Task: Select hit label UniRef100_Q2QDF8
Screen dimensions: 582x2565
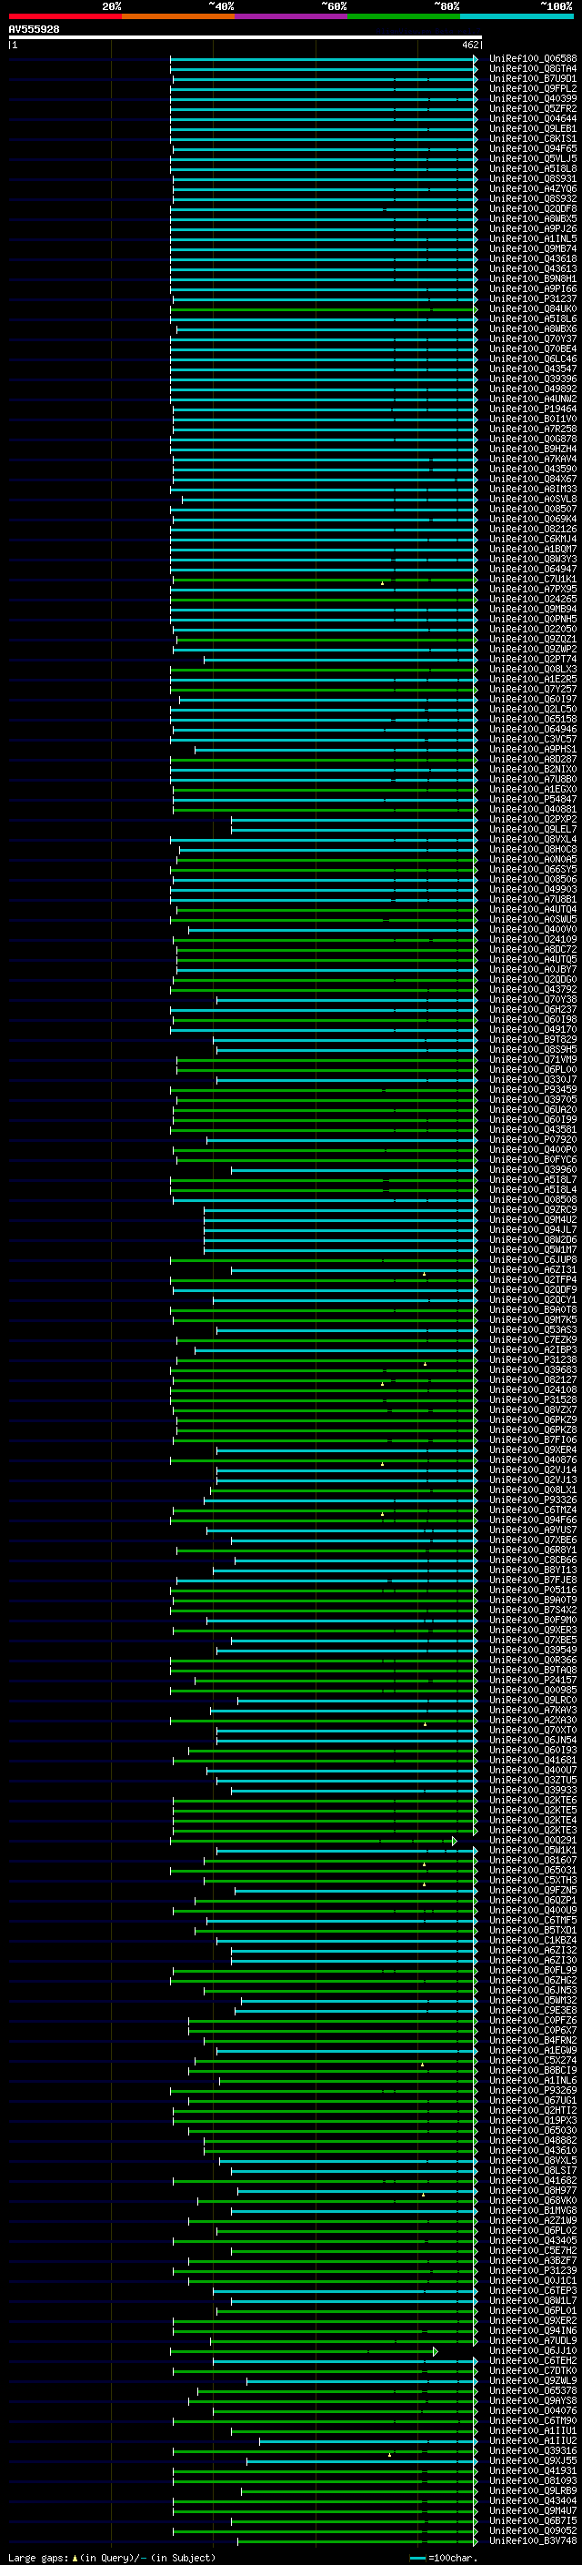Action: (x=532, y=208)
